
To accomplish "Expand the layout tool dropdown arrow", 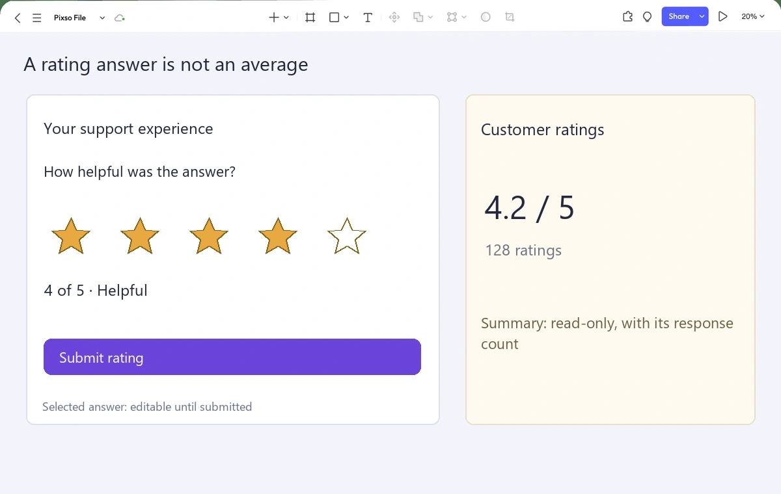I will tap(464, 18).
